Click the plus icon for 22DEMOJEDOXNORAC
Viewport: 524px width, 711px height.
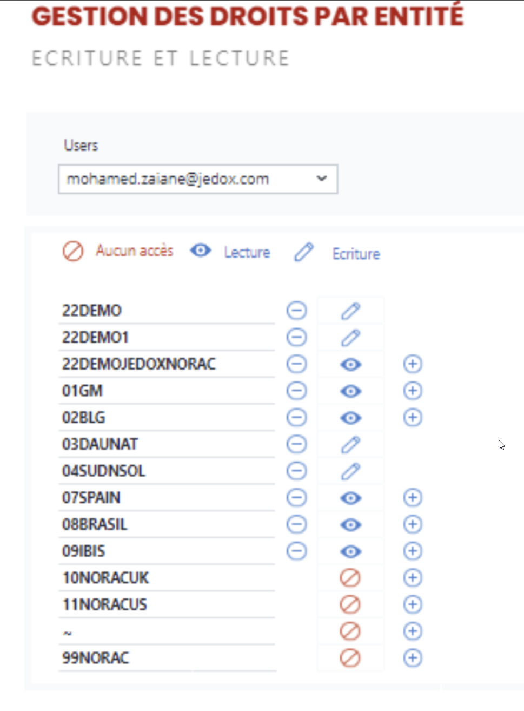tap(413, 364)
